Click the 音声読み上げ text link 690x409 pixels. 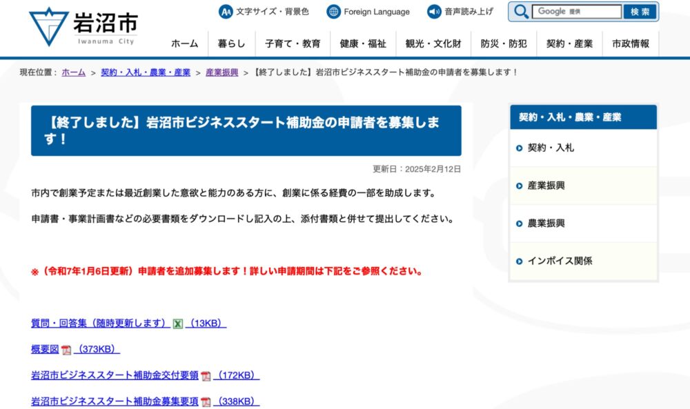pyautogui.click(x=469, y=12)
